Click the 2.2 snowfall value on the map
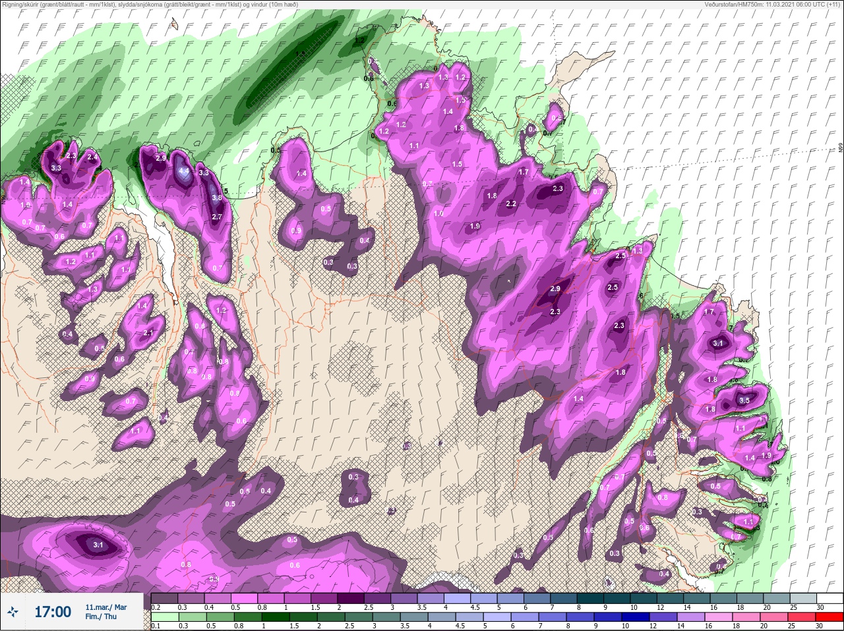844x631 pixels. pos(511,204)
